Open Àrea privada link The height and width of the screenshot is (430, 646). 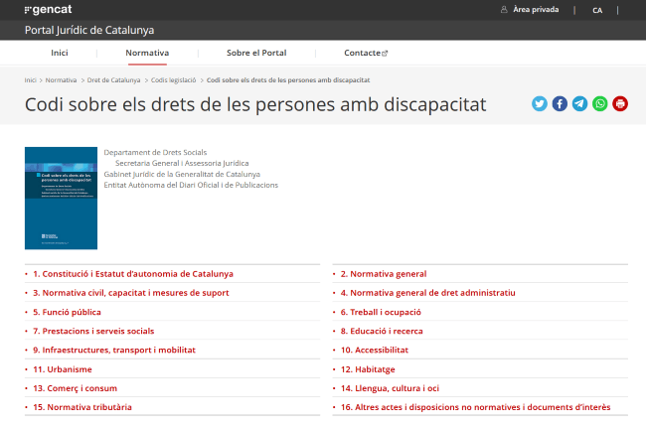click(536, 10)
